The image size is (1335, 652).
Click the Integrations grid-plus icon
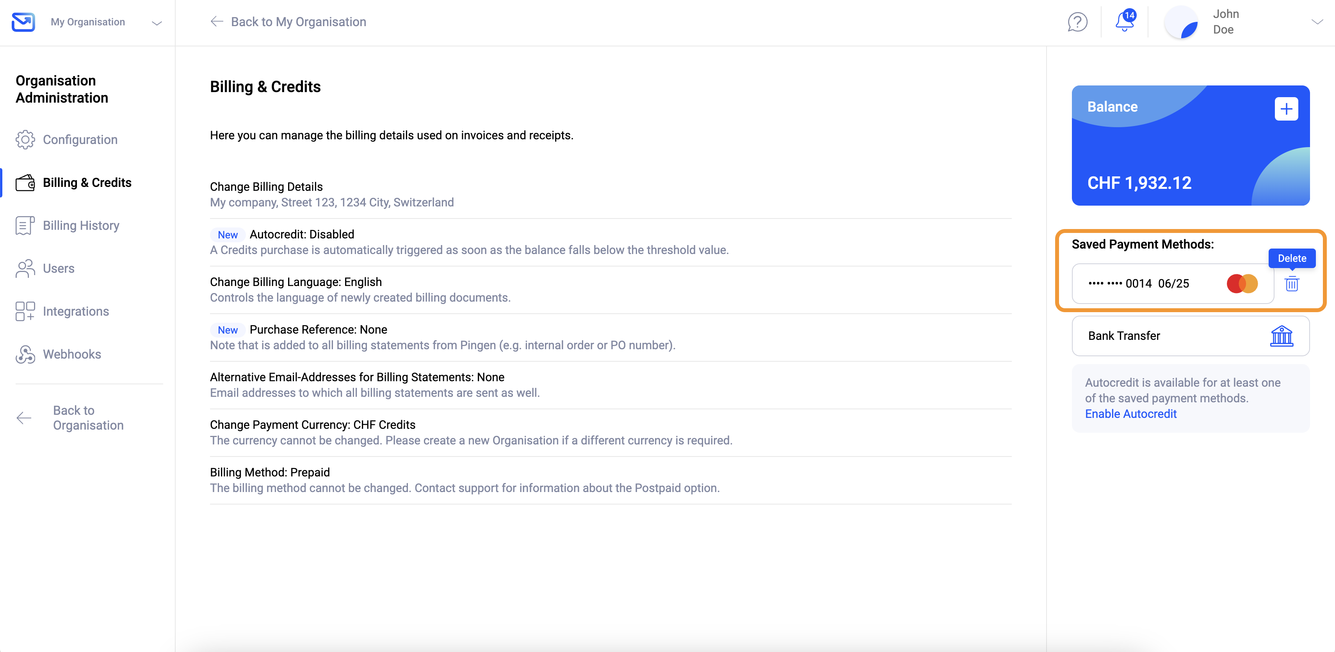click(25, 312)
